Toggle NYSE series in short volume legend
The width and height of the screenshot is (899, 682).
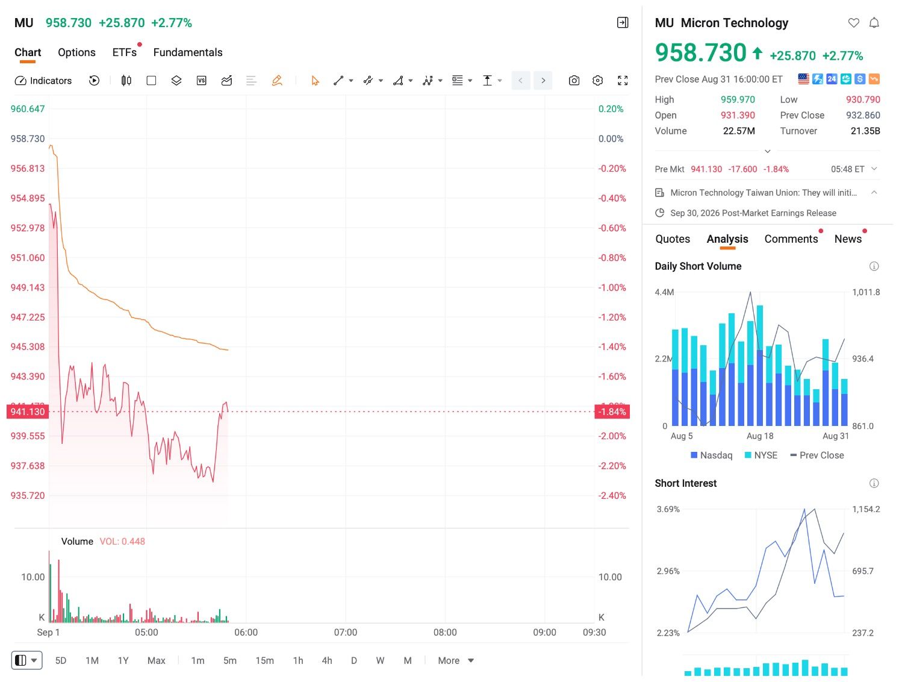click(x=761, y=455)
